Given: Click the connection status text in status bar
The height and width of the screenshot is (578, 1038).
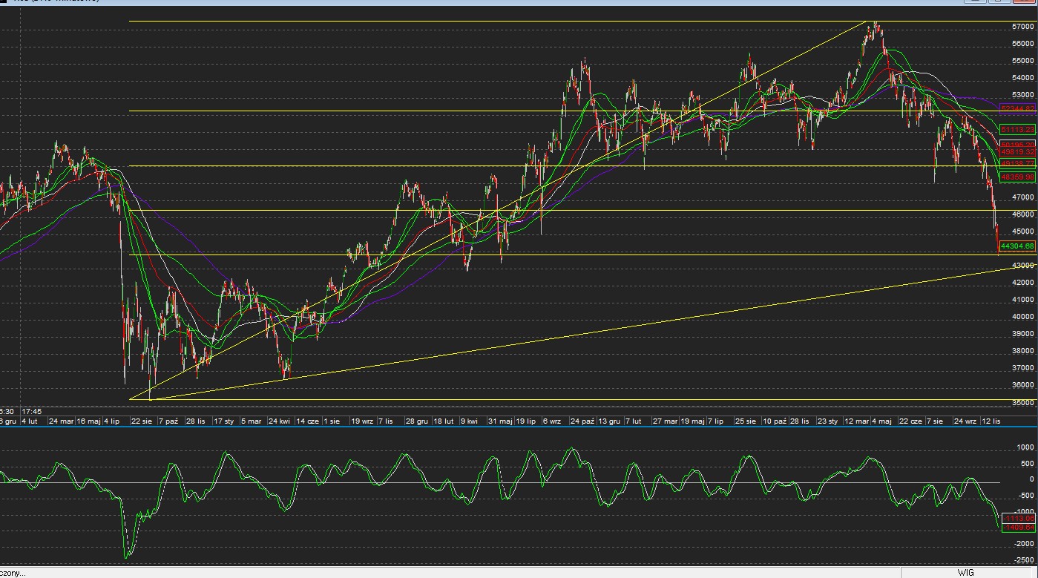Looking at the screenshot, I should (13, 573).
